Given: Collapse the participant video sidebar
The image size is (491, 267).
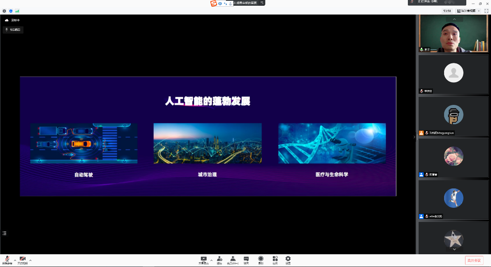Looking at the screenshot, I should [x=414, y=137].
